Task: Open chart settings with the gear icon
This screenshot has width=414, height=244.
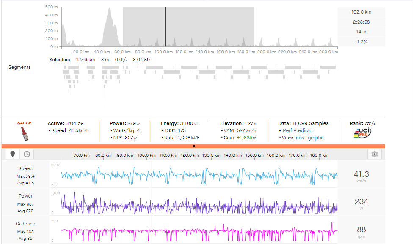Action: point(374,154)
